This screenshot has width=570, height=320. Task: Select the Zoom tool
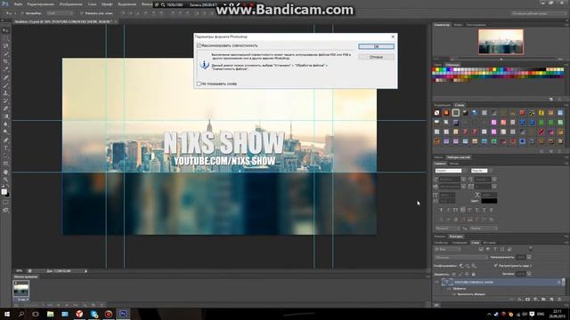5,180
